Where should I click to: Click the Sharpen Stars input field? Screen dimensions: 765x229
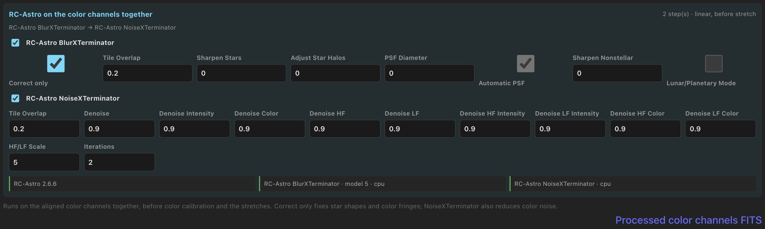242,73
